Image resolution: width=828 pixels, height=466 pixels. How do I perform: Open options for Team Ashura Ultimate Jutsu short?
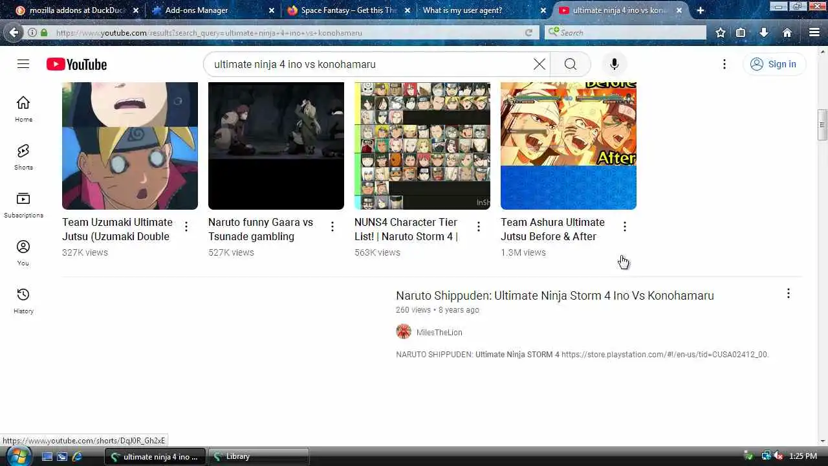coord(625,227)
